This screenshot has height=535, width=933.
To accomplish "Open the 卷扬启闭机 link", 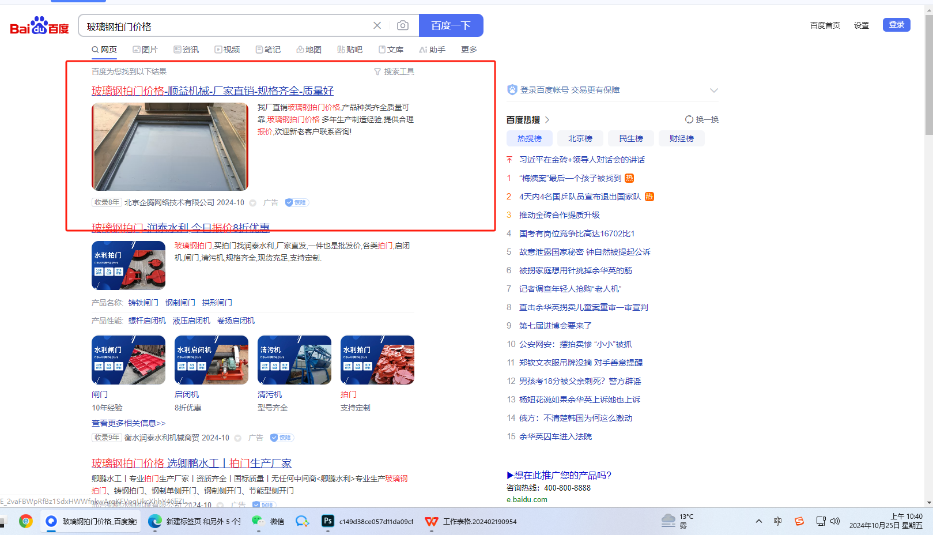I will [x=236, y=321].
